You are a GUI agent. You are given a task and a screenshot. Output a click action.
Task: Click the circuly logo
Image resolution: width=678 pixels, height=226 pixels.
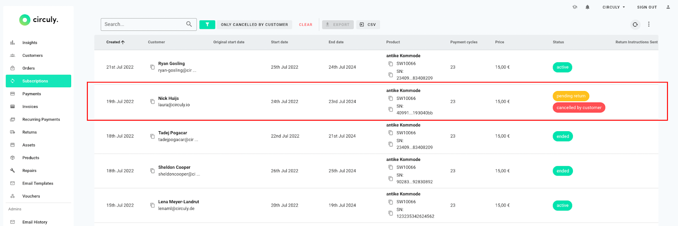click(39, 19)
